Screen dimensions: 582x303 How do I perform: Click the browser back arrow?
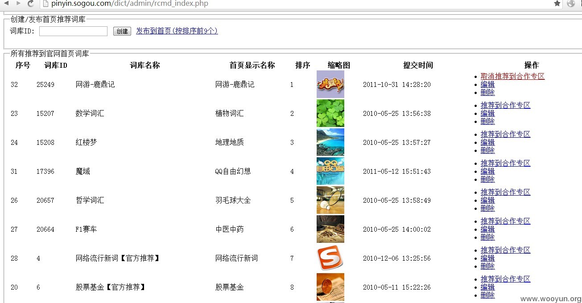coord(6,3)
